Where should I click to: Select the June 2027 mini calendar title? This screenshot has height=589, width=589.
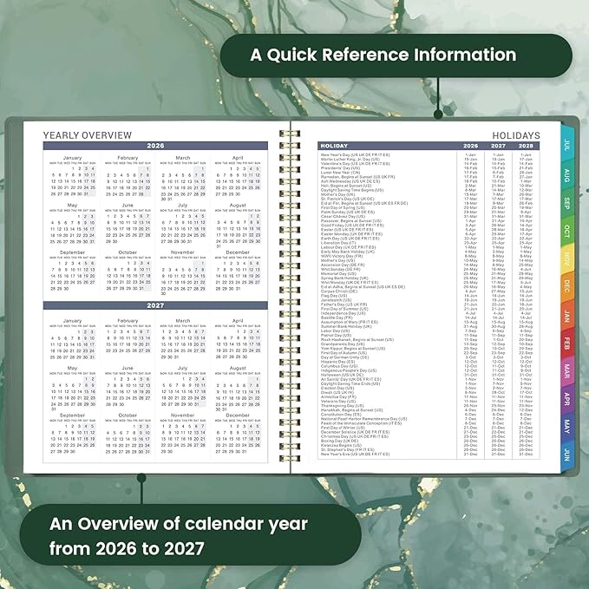click(128, 368)
